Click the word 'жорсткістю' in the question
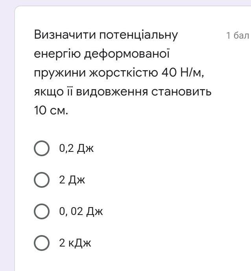This screenshot has width=251, height=271. click(x=124, y=73)
